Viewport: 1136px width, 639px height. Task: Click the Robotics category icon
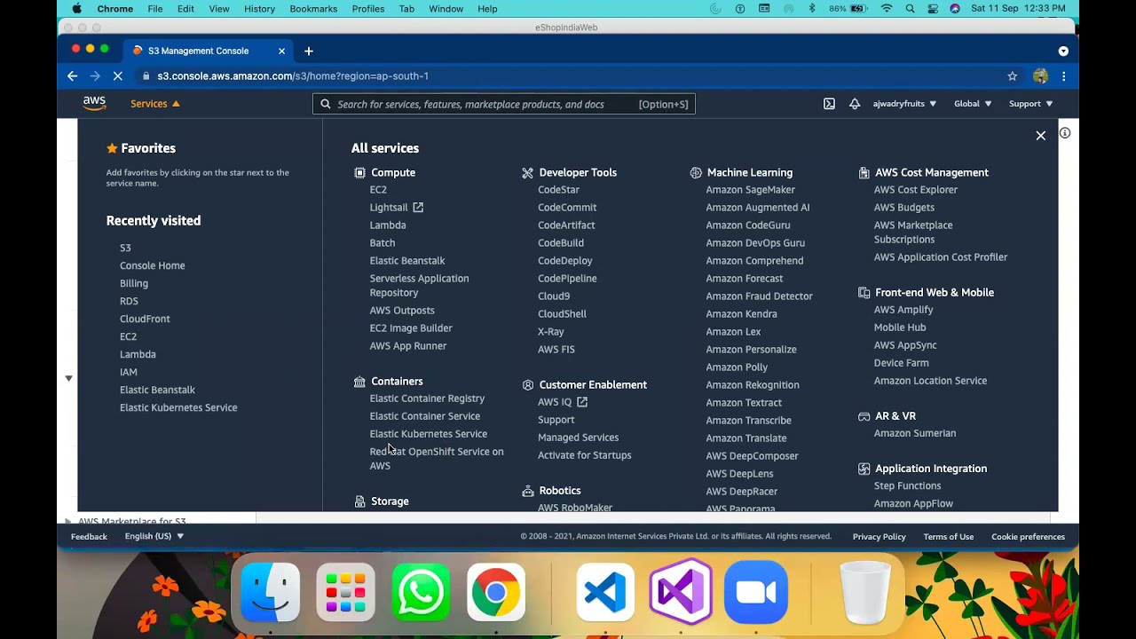pyautogui.click(x=527, y=491)
